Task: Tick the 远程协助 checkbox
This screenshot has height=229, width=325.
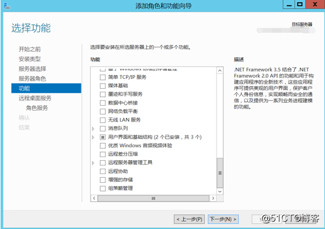Action: pyautogui.click(x=102, y=171)
